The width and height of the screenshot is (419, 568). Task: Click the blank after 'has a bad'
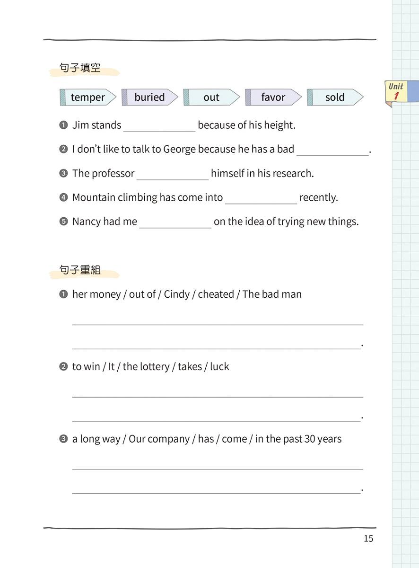click(x=332, y=150)
